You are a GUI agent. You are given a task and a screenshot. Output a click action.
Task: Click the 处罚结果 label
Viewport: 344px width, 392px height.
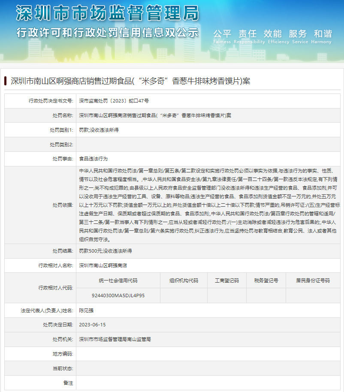[x=63, y=251]
